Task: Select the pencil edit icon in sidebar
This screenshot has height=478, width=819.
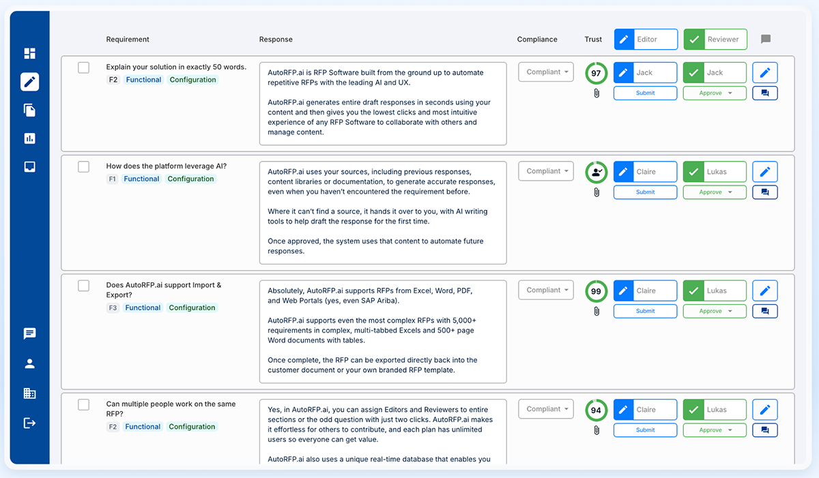Action: pos(29,82)
